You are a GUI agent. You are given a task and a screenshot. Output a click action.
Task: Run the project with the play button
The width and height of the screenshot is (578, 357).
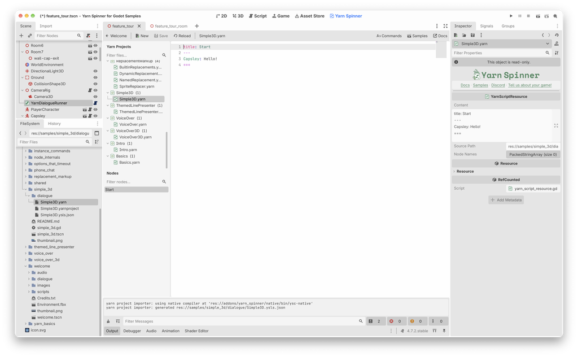click(x=511, y=16)
